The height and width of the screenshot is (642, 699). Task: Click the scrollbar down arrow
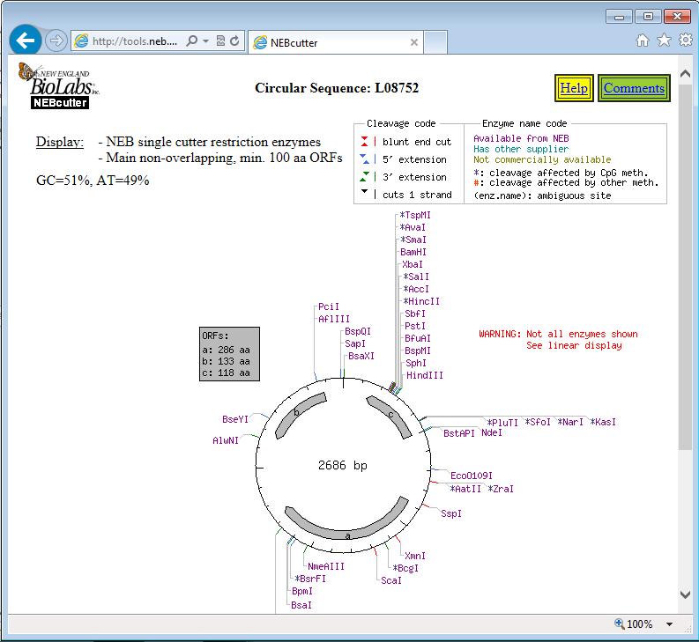pos(685,594)
